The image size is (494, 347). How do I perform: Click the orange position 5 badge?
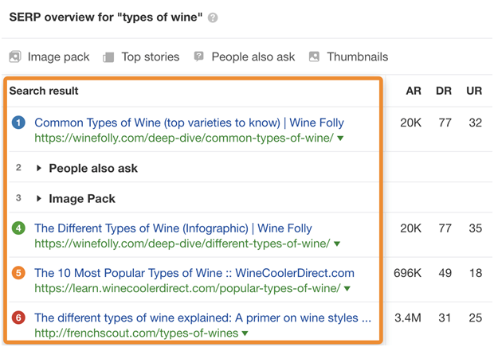point(18,273)
